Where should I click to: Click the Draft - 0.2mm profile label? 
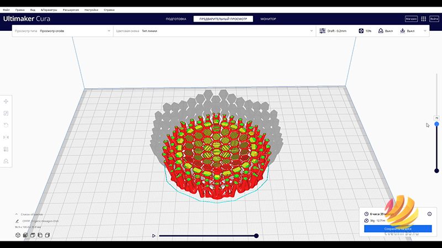pos(337,31)
